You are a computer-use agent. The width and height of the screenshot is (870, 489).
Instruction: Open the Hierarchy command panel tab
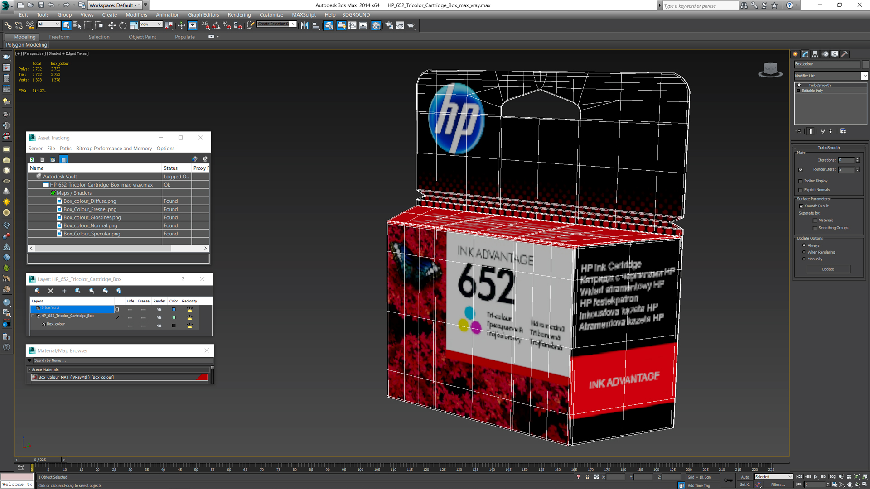click(815, 54)
